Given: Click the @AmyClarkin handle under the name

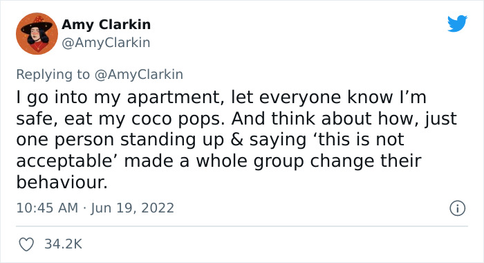Looking at the screenshot, I should click(106, 43).
